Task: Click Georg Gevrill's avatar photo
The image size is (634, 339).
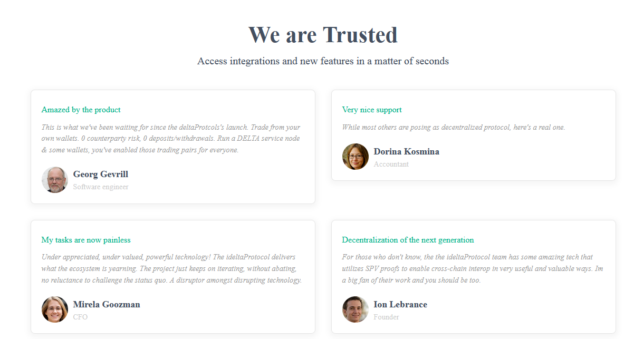Action: click(55, 180)
